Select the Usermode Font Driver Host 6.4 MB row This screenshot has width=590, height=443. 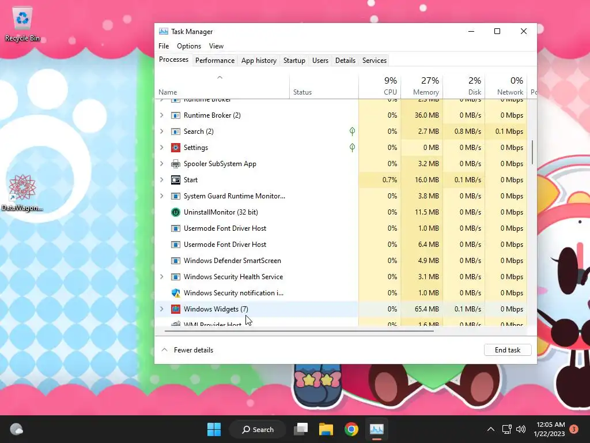click(x=341, y=245)
